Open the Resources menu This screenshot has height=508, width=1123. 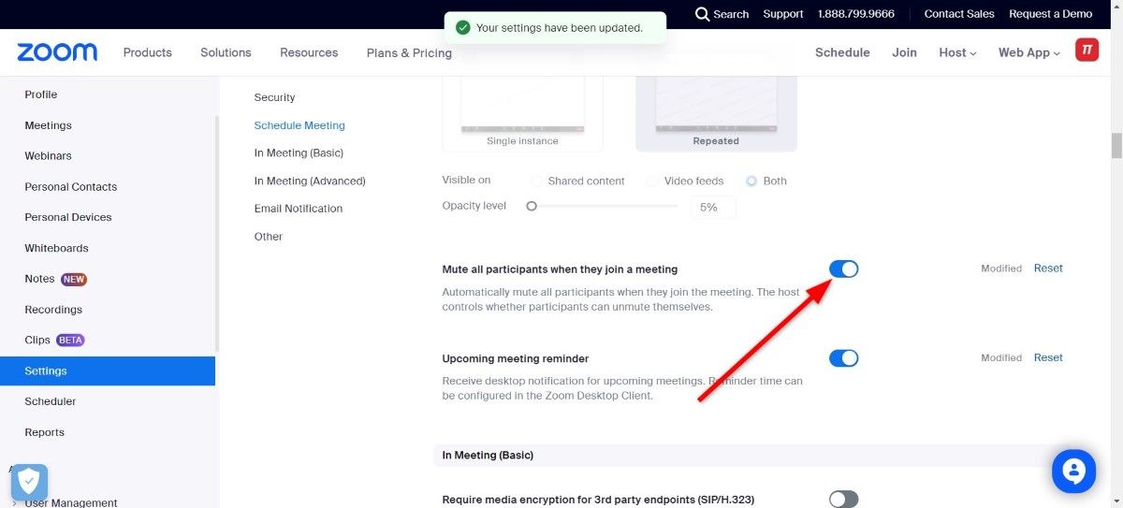click(x=309, y=52)
